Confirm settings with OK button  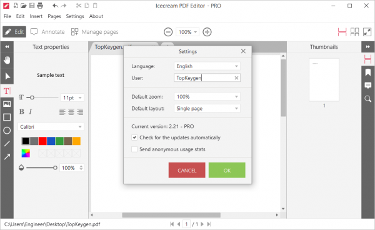click(227, 170)
